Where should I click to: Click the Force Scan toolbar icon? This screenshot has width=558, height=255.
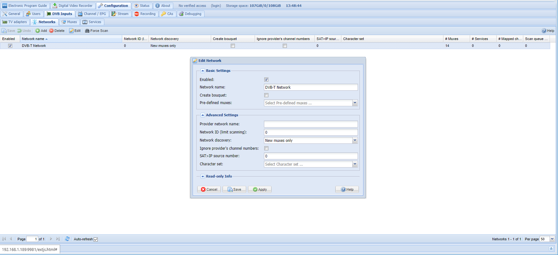87,31
